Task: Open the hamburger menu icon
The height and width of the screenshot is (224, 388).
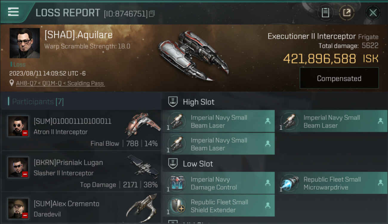Action: coord(13,12)
